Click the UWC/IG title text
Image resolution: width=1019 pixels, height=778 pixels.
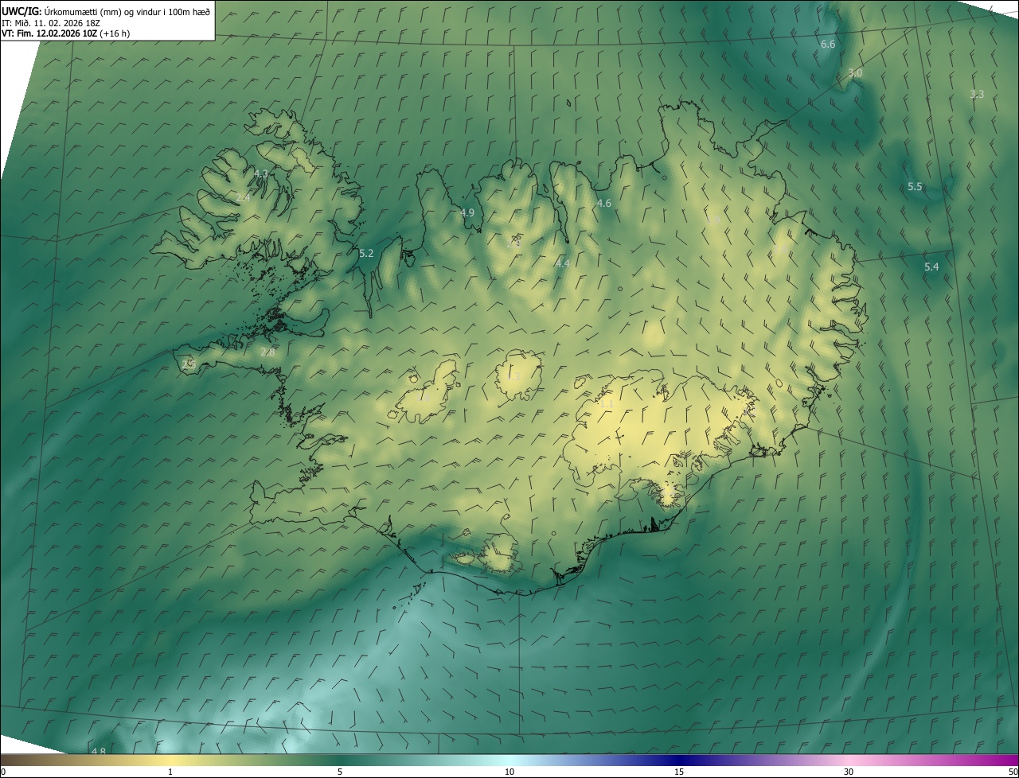pos(21,10)
